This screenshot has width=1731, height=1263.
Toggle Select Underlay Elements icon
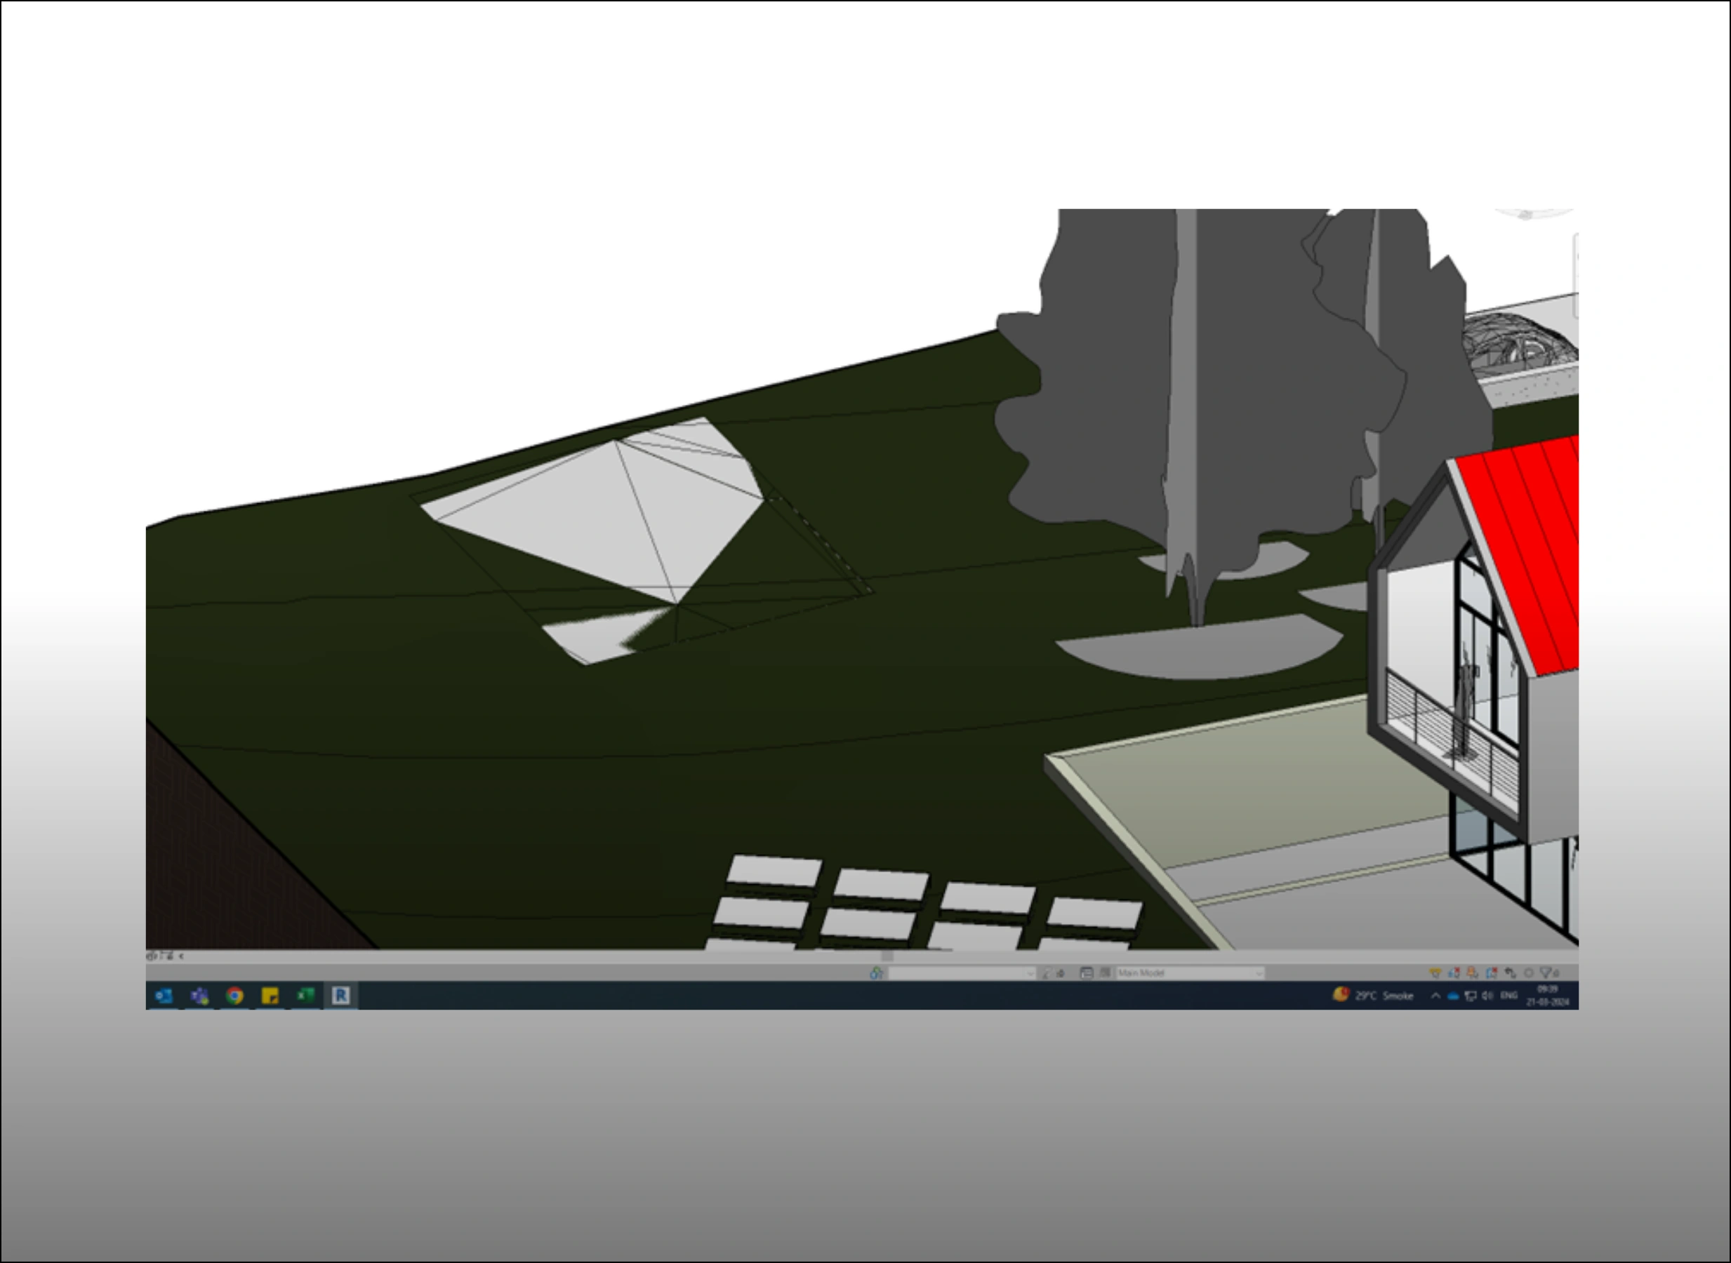point(1453,973)
